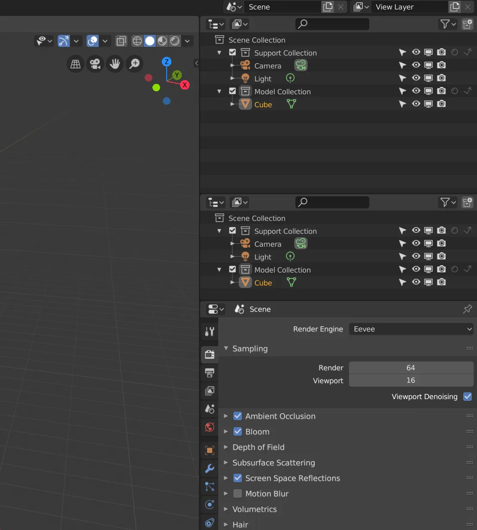Image resolution: width=477 pixels, height=530 pixels.
Task: Uncheck Viewport Denoising
Action: pyautogui.click(x=468, y=397)
